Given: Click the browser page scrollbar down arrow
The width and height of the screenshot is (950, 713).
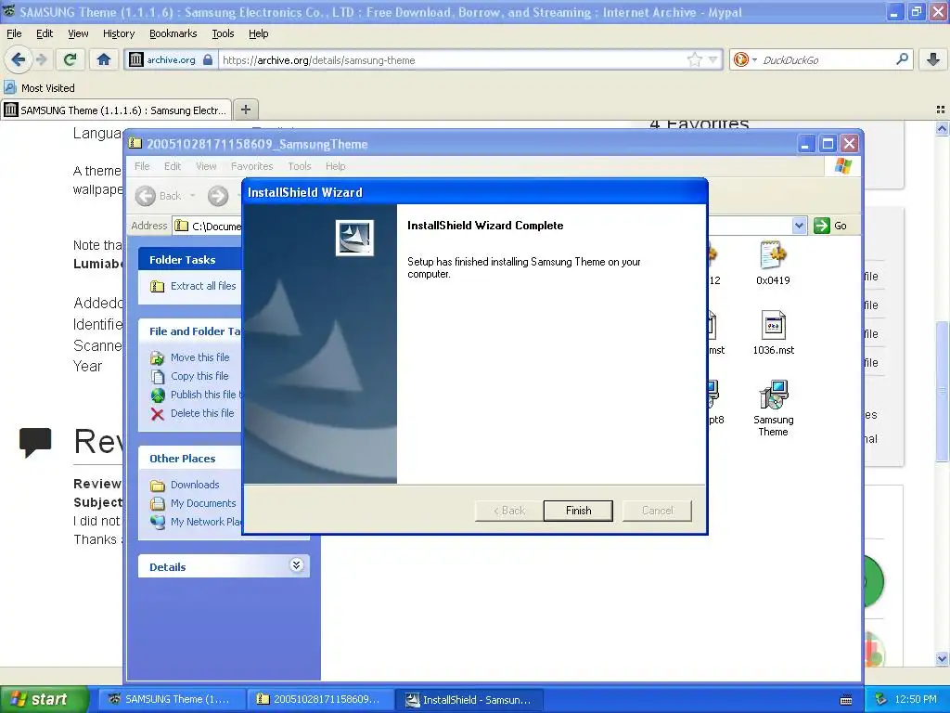Looking at the screenshot, I should [x=943, y=658].
